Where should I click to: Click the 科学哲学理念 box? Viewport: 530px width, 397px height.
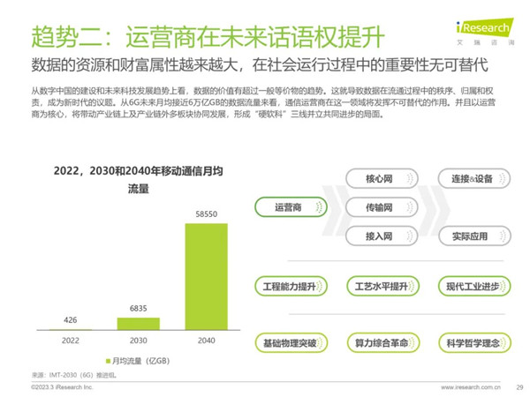[474, 343]
